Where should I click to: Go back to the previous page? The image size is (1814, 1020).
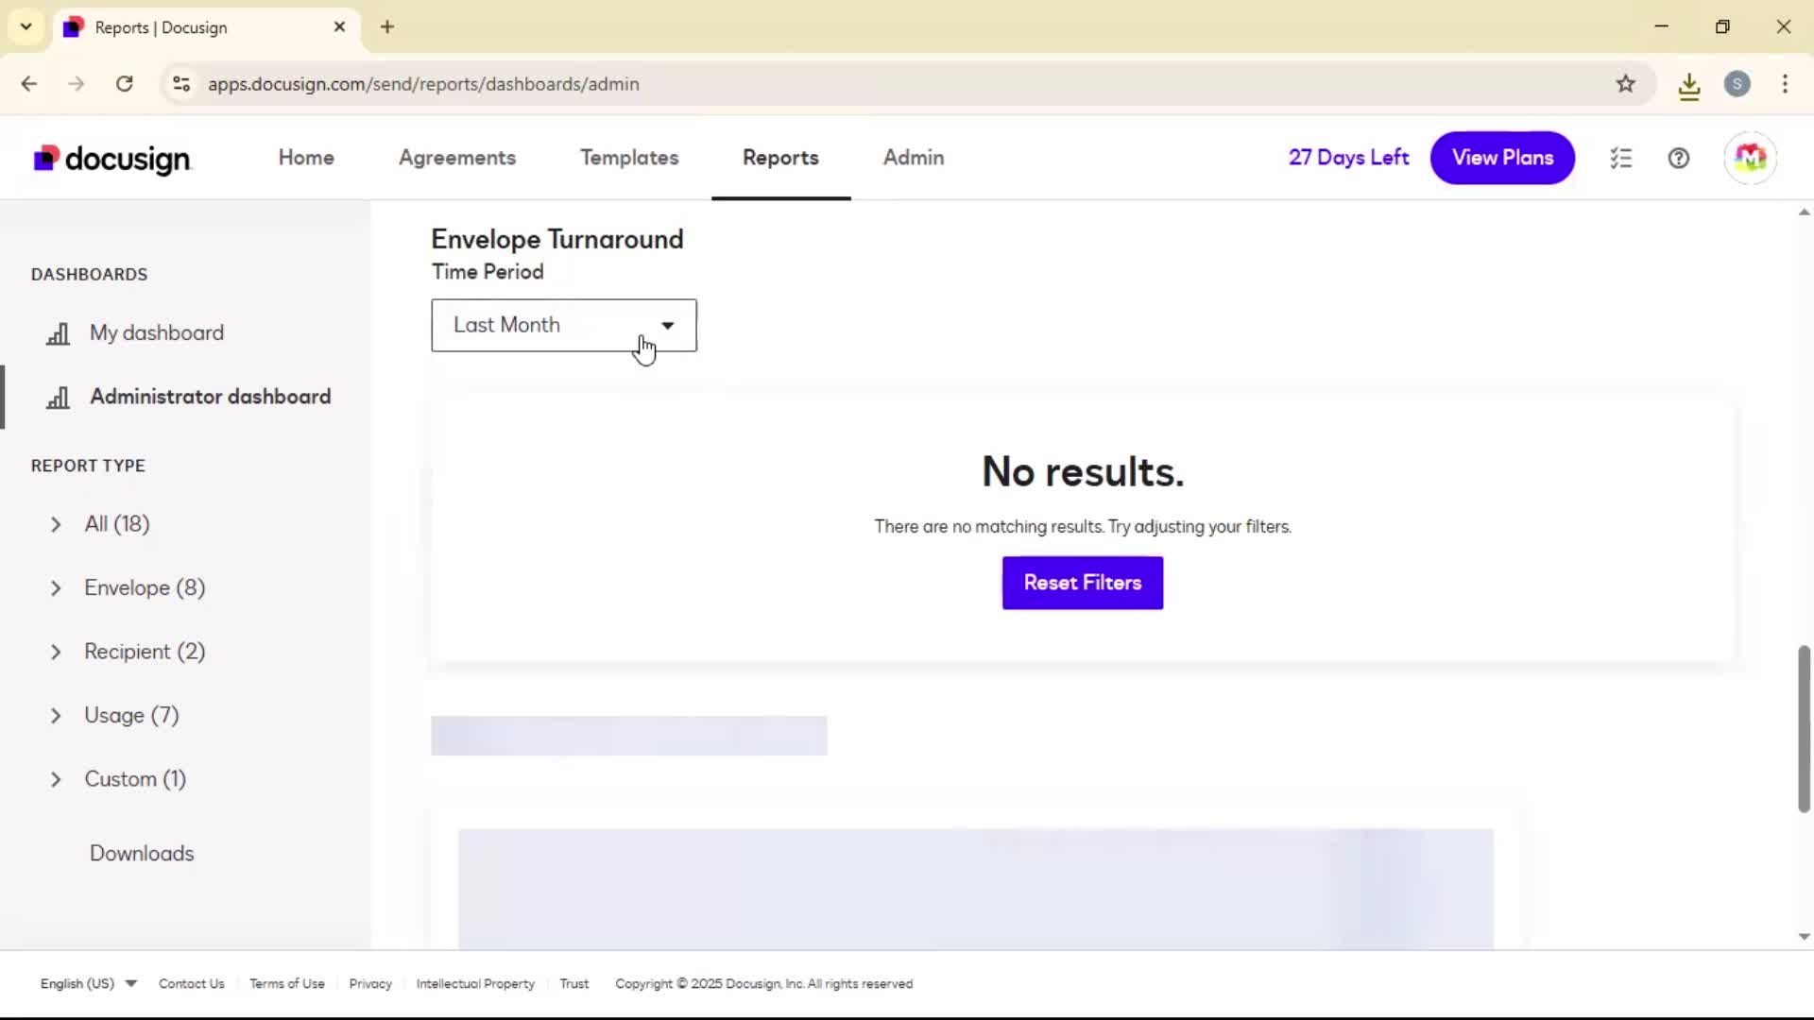[29, 84]
